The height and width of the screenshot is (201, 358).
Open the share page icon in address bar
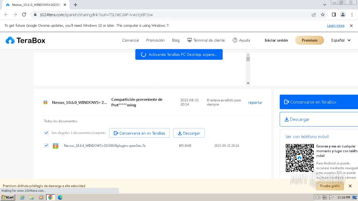314,15
